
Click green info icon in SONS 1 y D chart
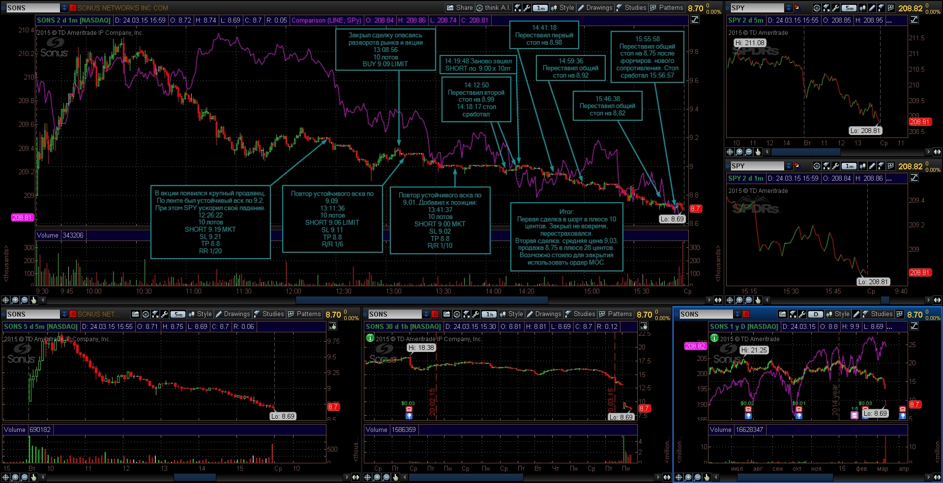(714, 338)
